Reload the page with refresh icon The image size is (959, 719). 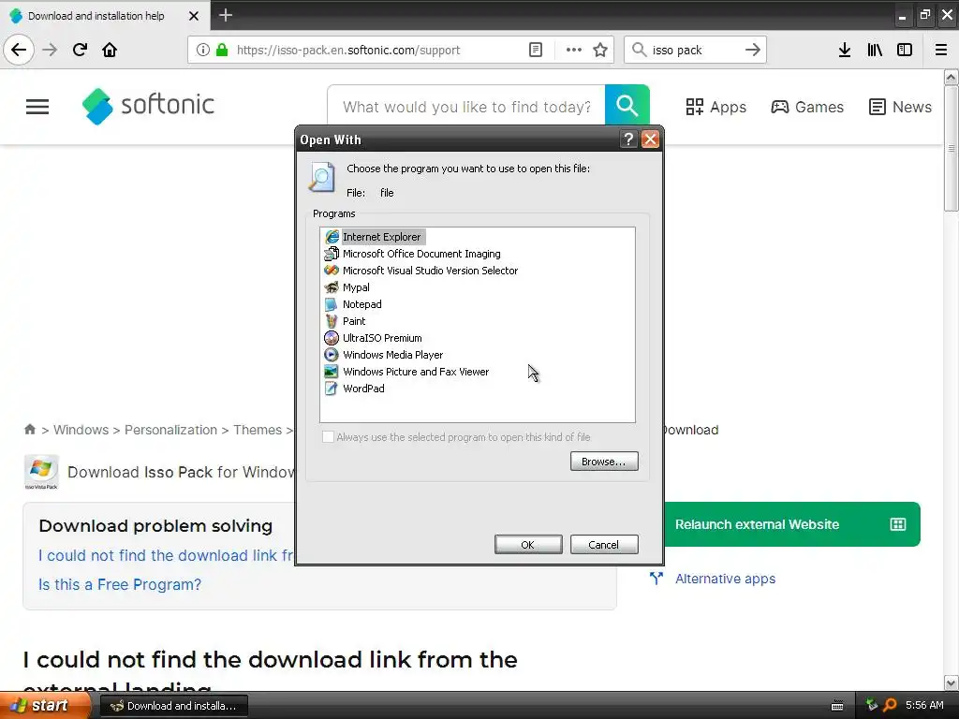coord(80,50)
